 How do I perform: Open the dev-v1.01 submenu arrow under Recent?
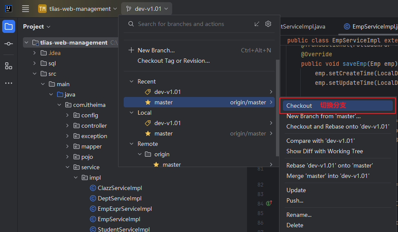click(271, 92)
